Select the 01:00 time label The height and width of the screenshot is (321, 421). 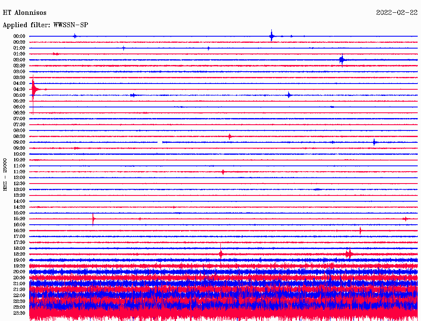tap(19, 48)
